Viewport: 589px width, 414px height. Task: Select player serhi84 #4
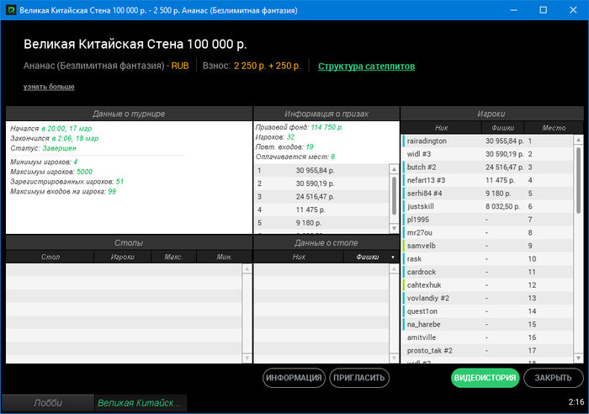pyautogui.click(x=487, y=194)
